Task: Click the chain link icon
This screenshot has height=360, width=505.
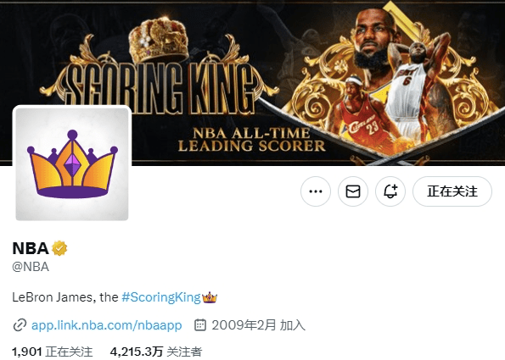Action: point(20,325)
